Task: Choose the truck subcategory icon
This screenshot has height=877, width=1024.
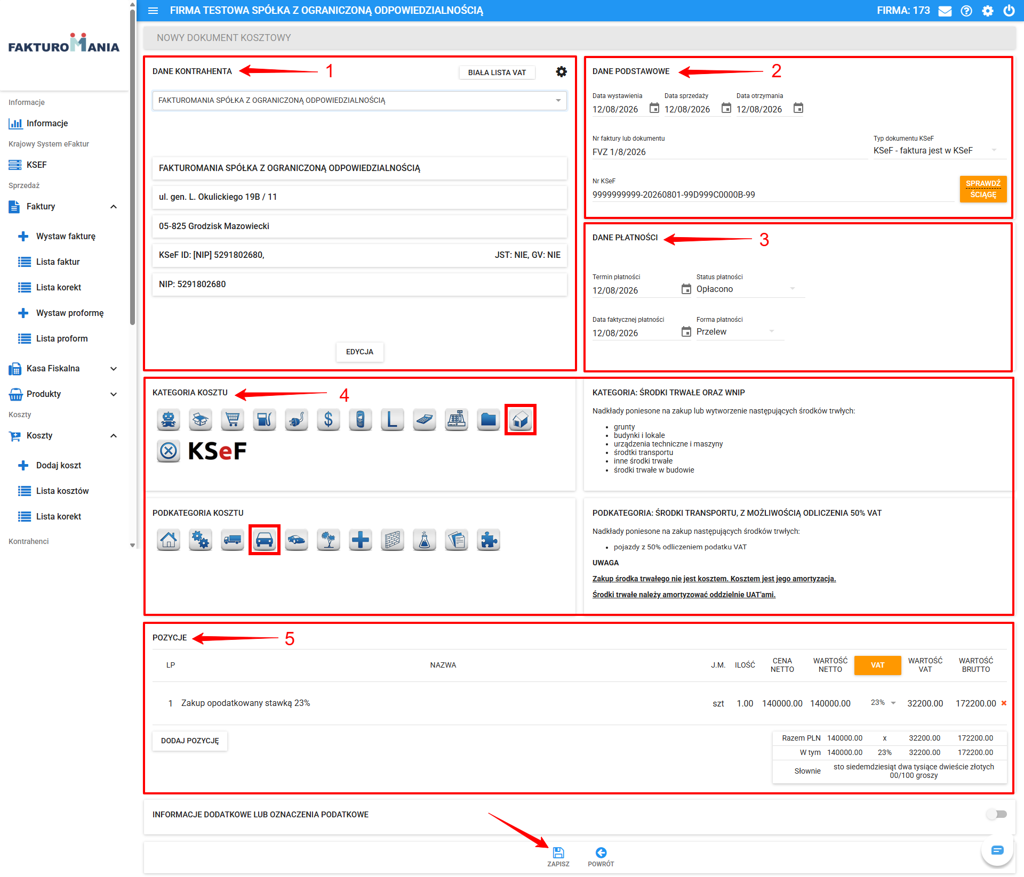Action: tap(233, 540)
